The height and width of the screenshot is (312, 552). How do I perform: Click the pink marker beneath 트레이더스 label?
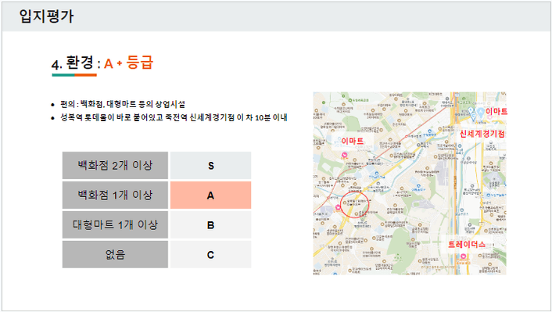click(464, 256)
